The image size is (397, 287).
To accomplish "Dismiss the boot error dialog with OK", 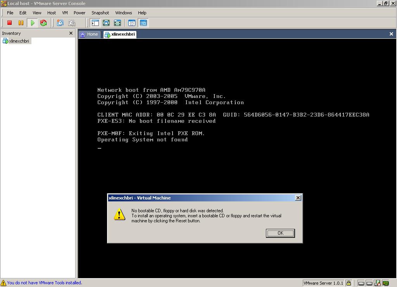I will [280, 233].
